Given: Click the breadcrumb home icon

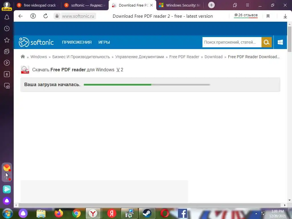Looking at the screenshot, I should tap(23, 57).
